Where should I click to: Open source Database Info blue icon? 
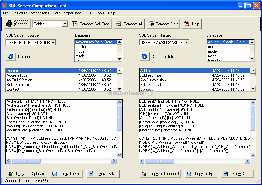(x=11, y=56)
